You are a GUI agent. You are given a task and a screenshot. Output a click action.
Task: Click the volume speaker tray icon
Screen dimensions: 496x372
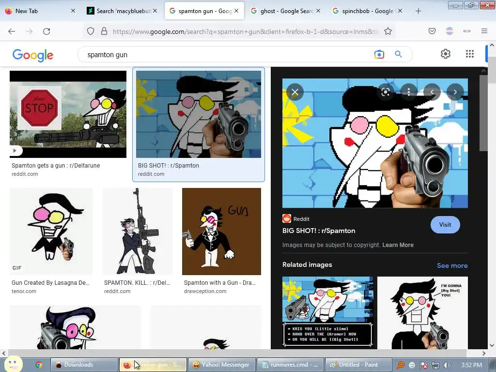(447, 365)
